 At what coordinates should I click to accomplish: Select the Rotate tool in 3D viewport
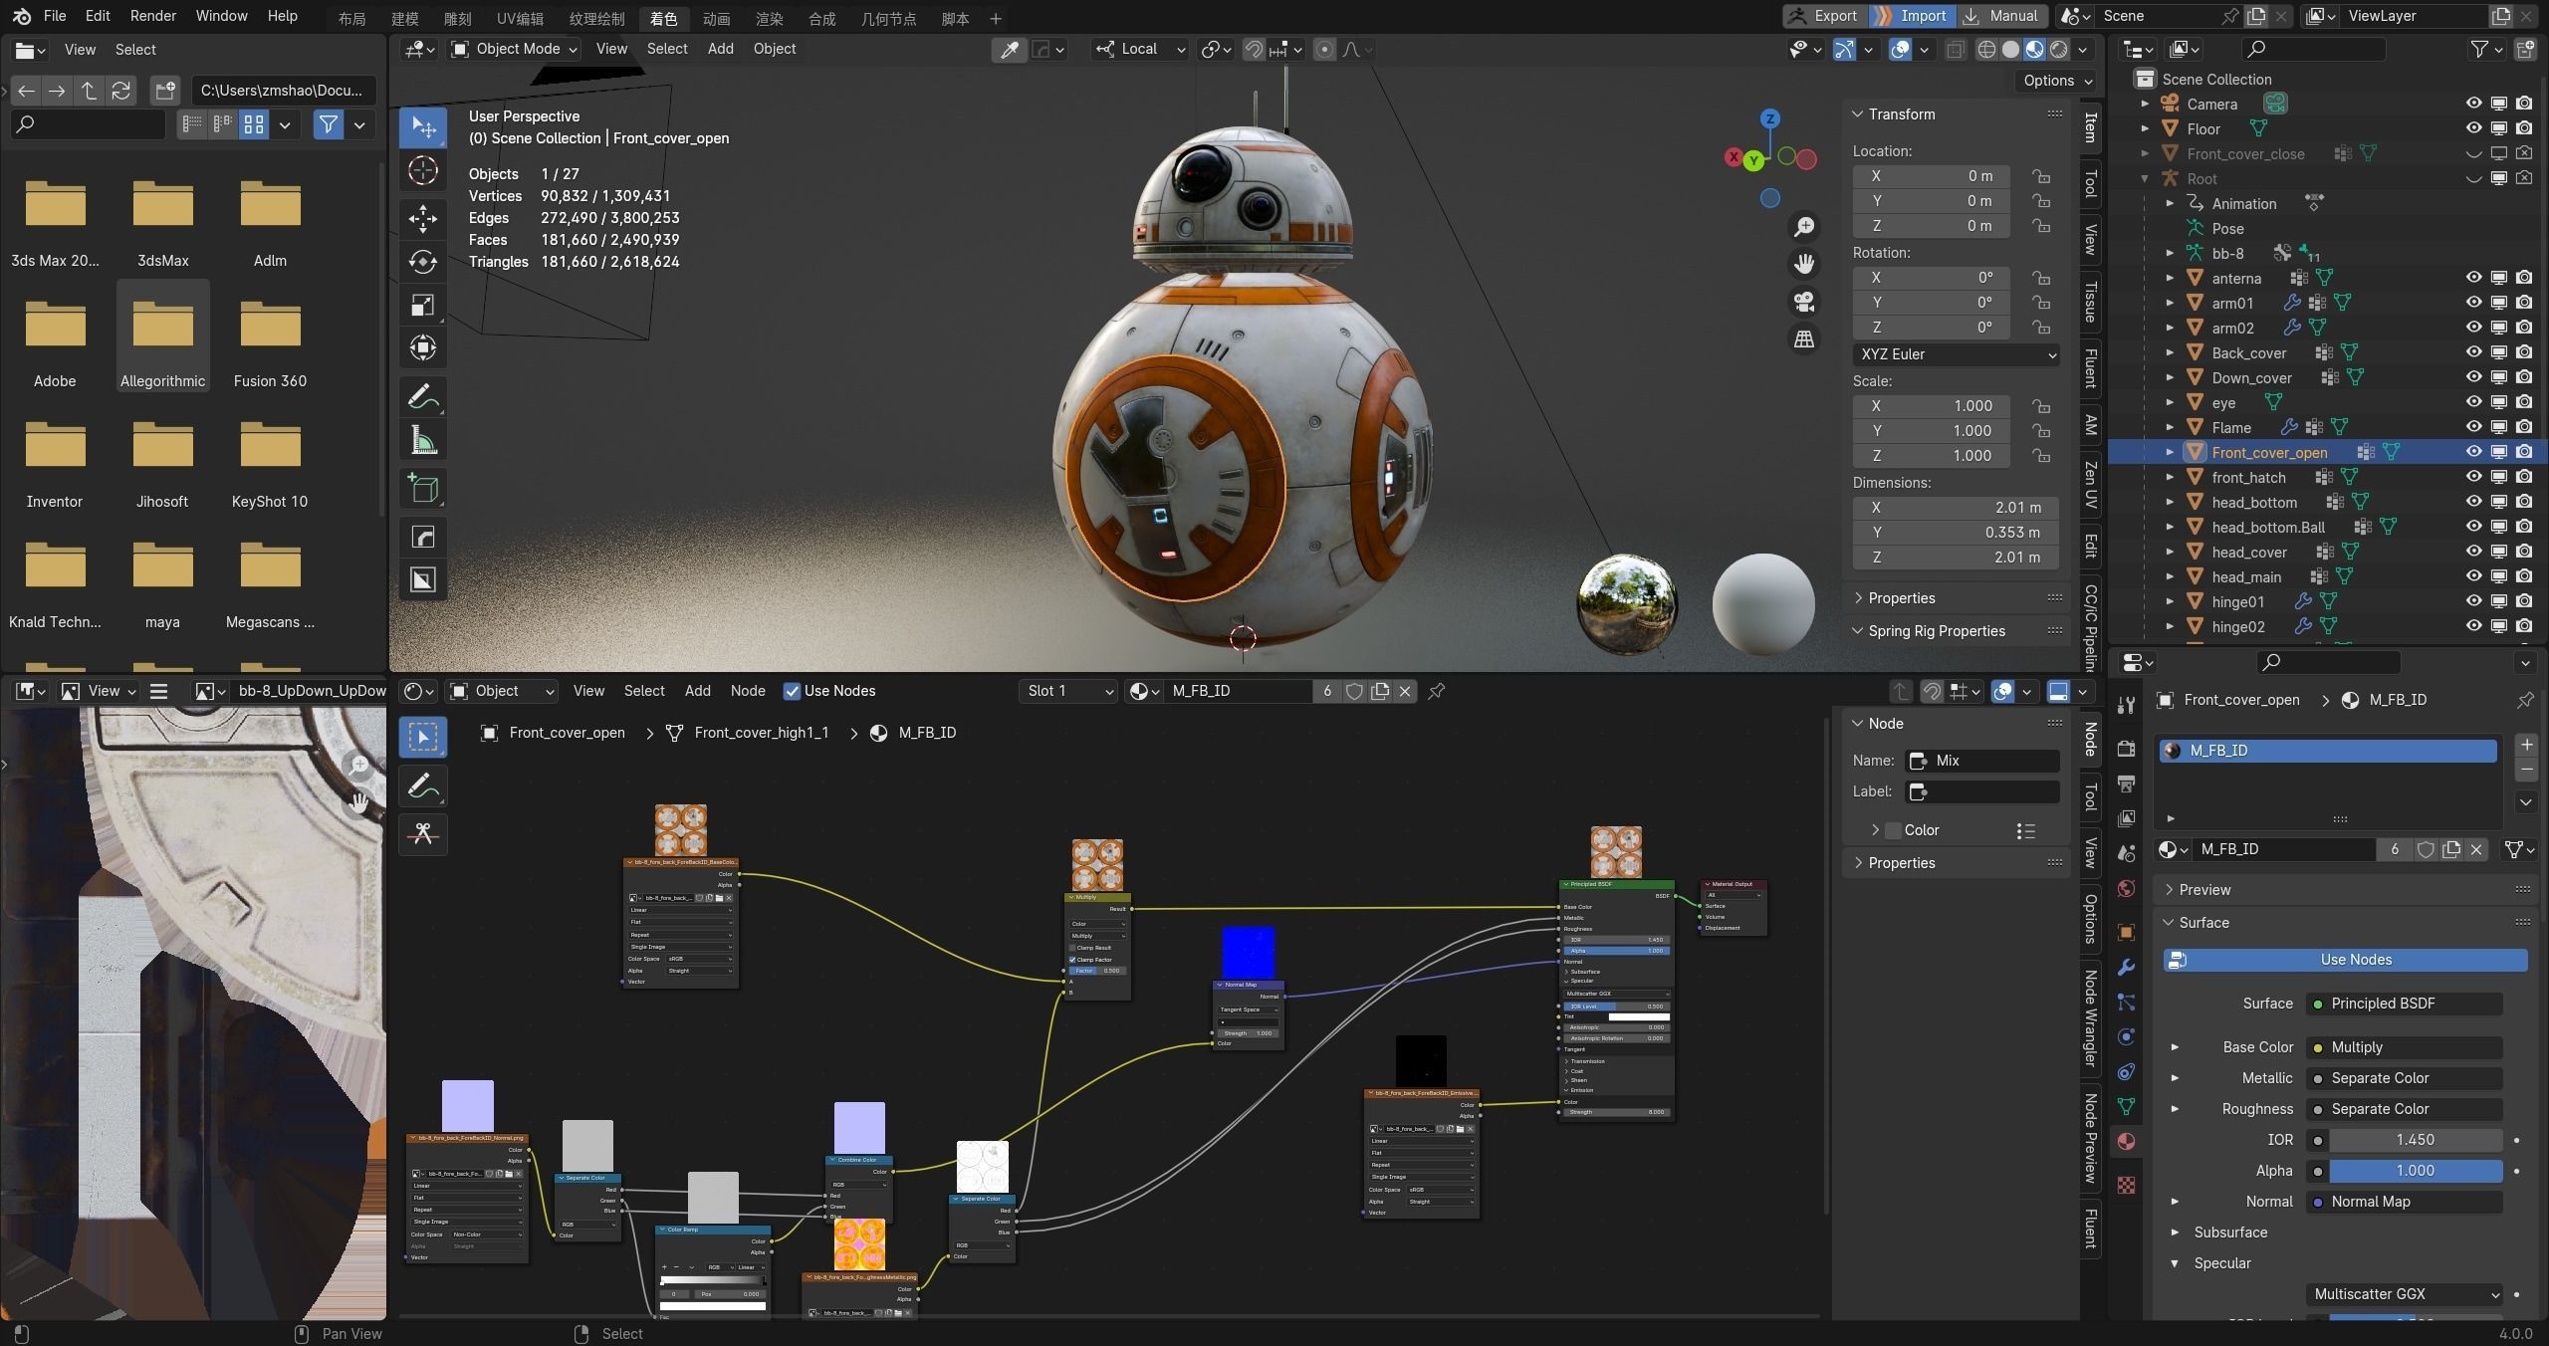pyautogui.click(x=423, y=262)
